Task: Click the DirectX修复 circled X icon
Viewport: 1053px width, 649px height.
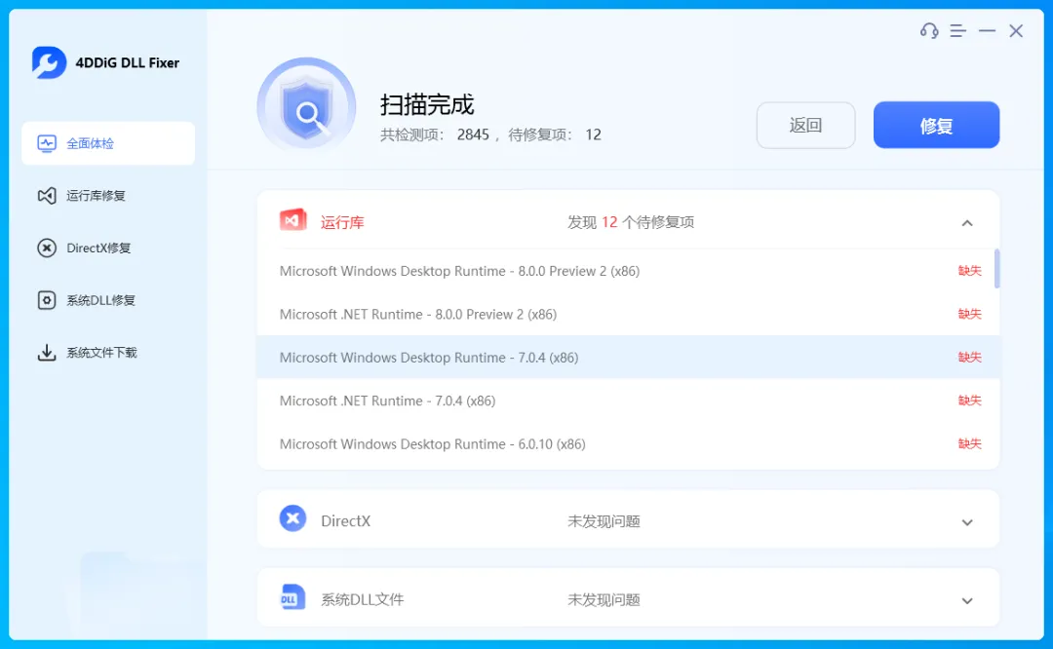Action: click(x=47, y=248)
